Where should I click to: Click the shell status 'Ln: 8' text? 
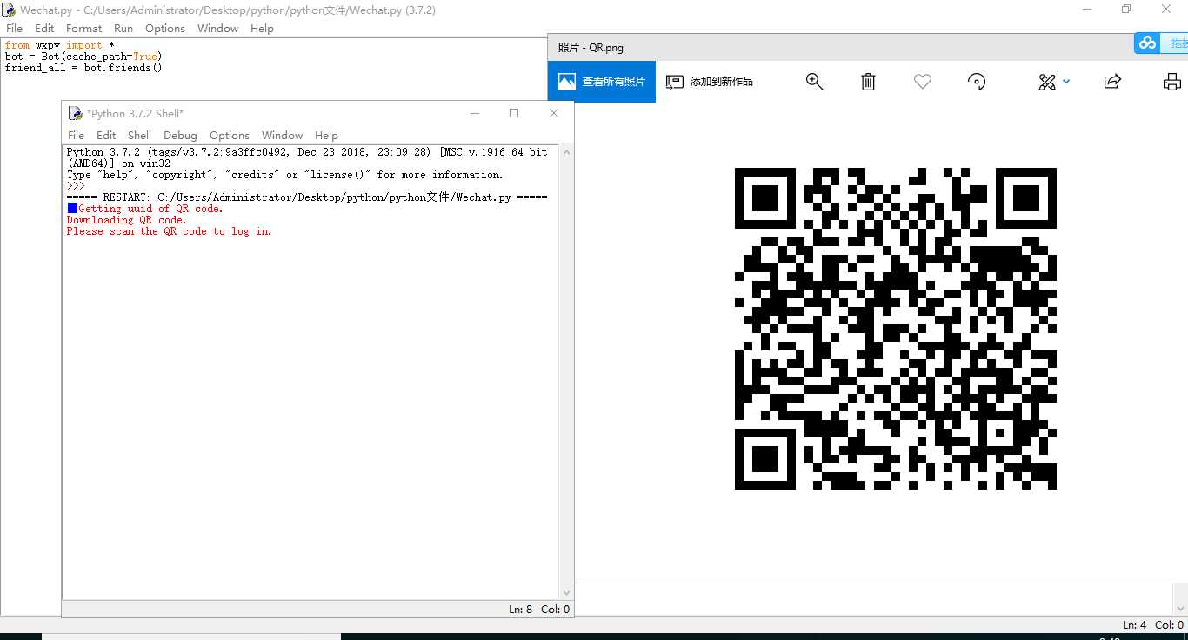(520, 610)
